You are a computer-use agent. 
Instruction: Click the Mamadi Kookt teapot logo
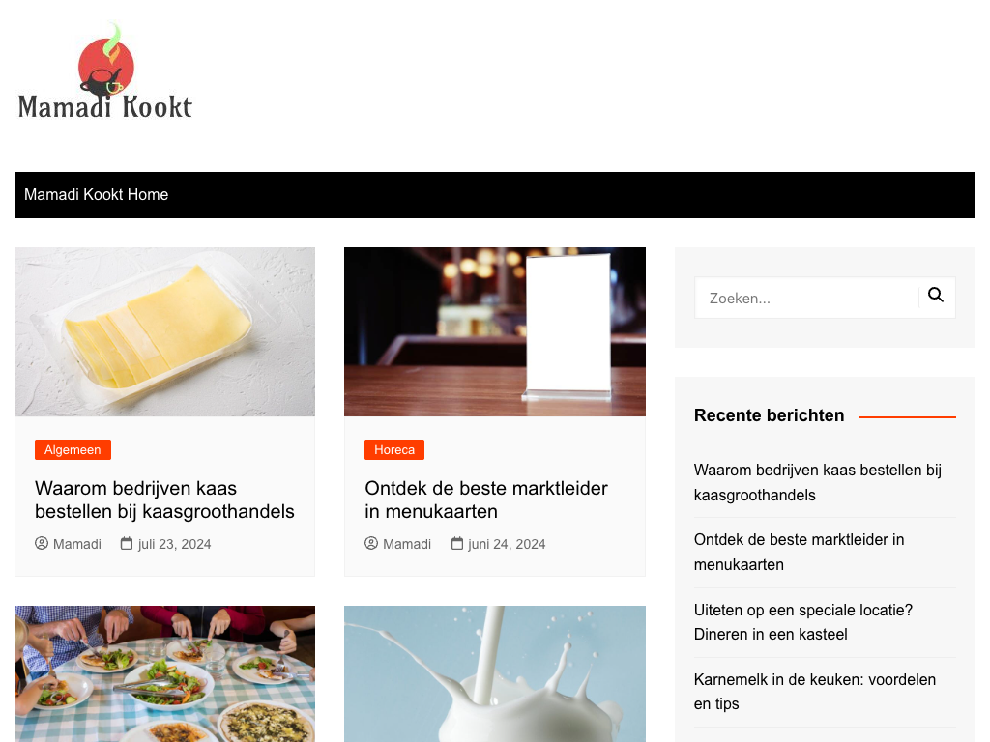coord(104,71)
